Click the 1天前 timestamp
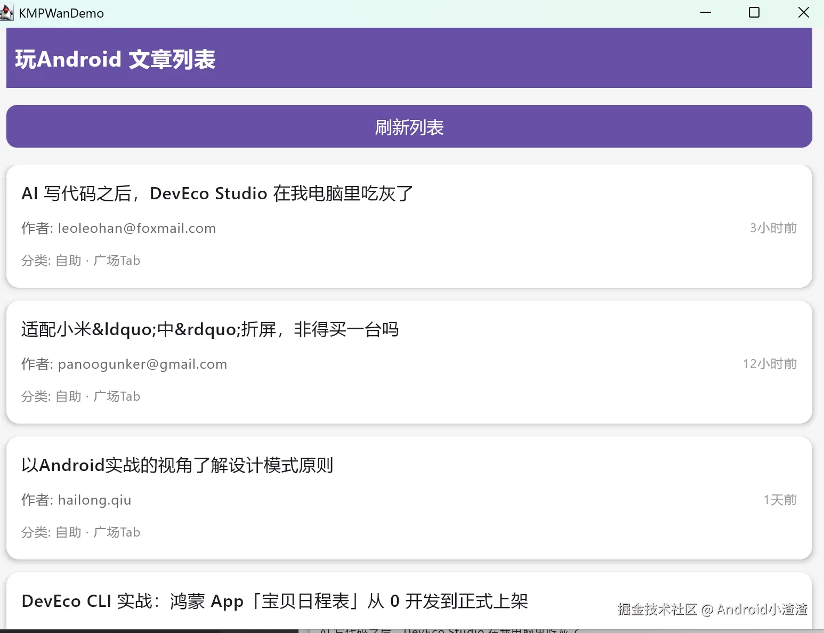Screen dimensions: 824x633 pyautogui.click(x=780, y=500)
